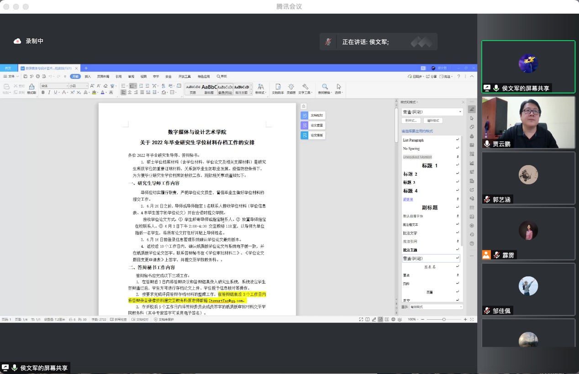This screenshot has width=579, height=374.
Task: Click the align left paragraph icon
Action: 123,92
